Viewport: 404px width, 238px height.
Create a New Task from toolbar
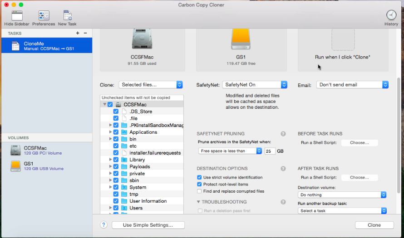(x=68, y=16)
